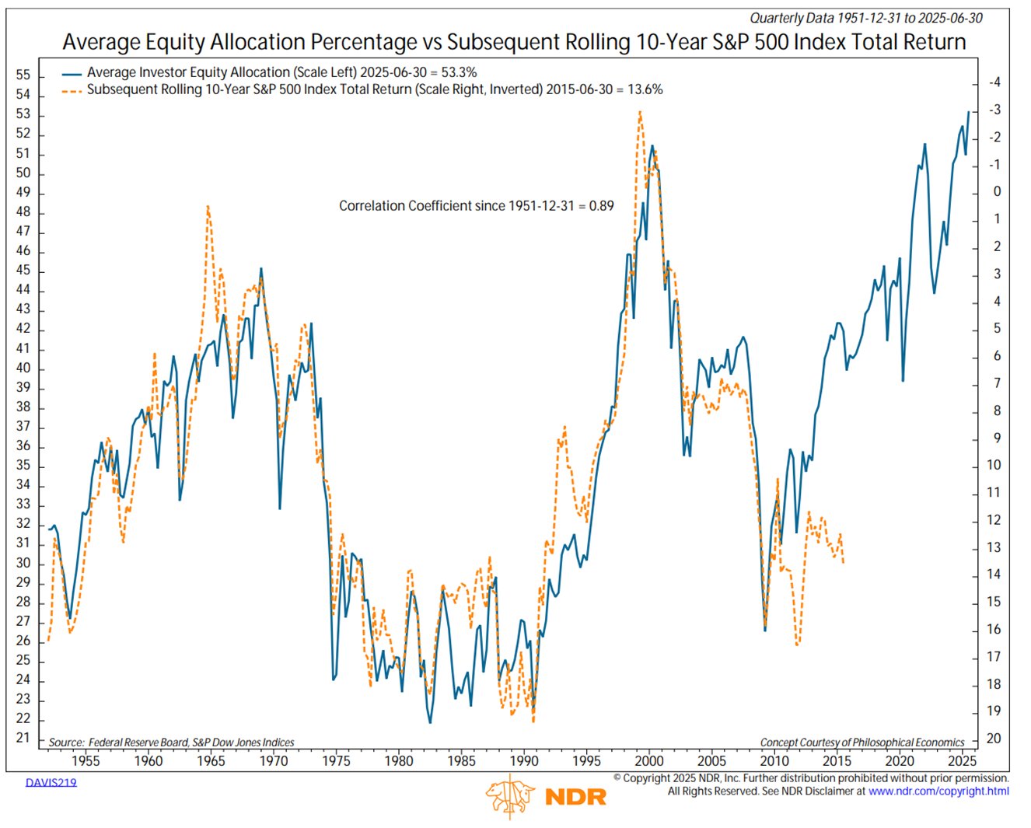Screen dimensions: 1031x828
Task: Click the NDR bull and bear logo icon
Action: click(510, 797)
